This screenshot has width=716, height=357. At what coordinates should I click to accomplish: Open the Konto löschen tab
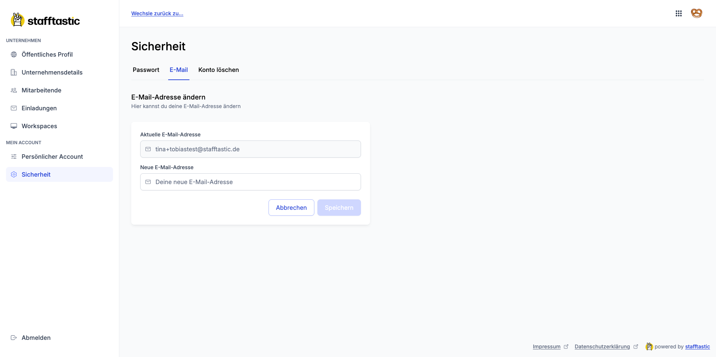pyautogui.click(x=219, y=70)
